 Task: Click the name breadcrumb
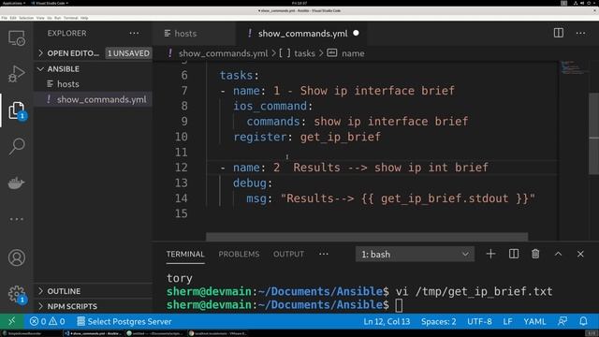[353, 53]
